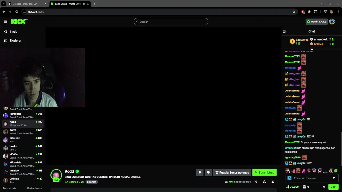Open the hamburger sidebar menu
Screen dimensions: 342x192
coord(6,22)
